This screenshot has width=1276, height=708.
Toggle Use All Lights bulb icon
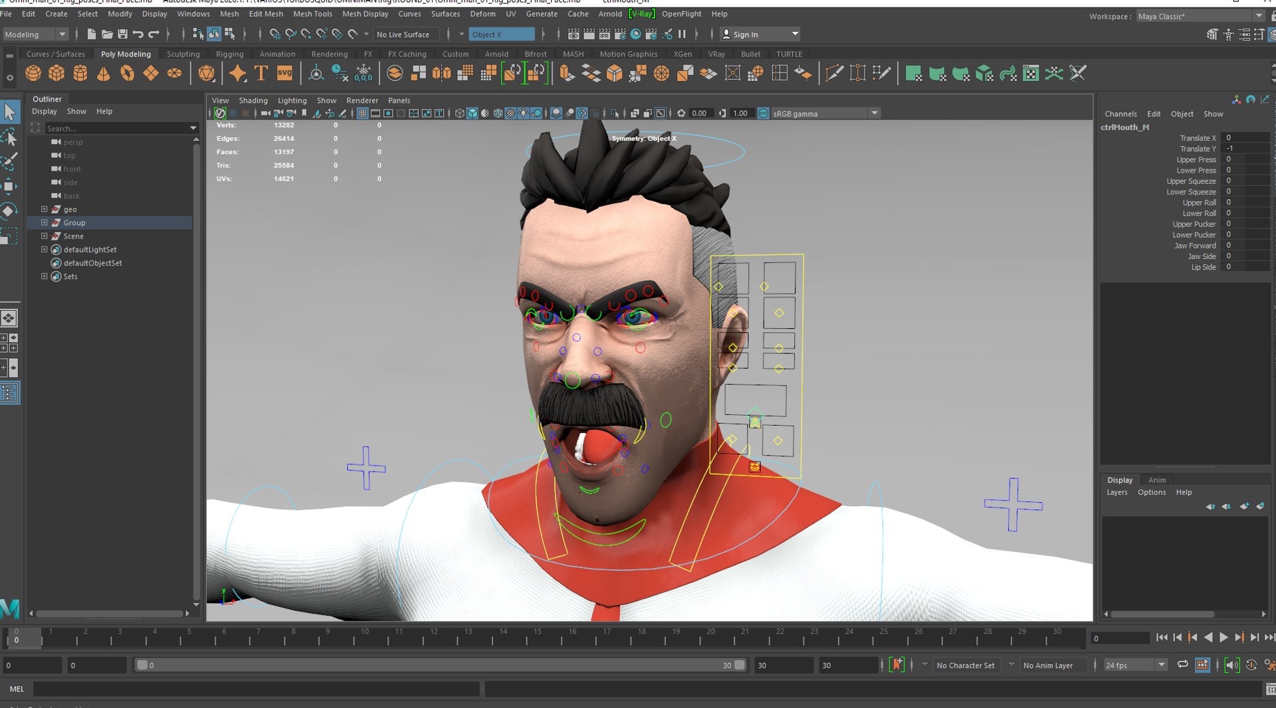[524, 113]
